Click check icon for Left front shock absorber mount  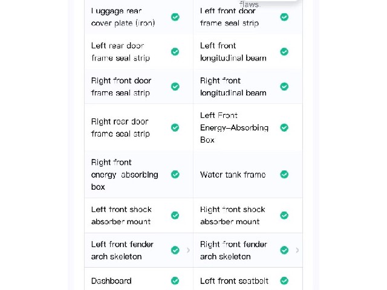175,215
